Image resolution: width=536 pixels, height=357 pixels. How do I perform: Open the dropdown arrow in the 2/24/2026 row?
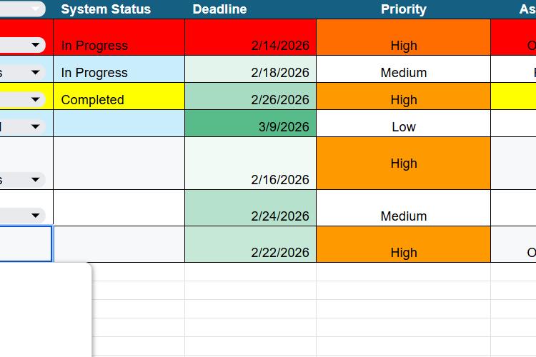click(x=35, y=216)
